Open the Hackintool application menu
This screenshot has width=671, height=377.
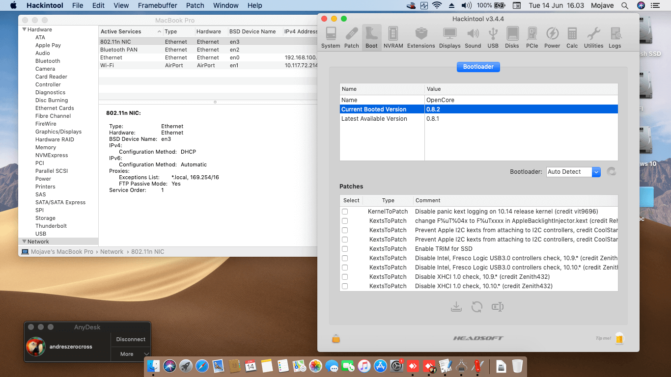pos(44,5)
